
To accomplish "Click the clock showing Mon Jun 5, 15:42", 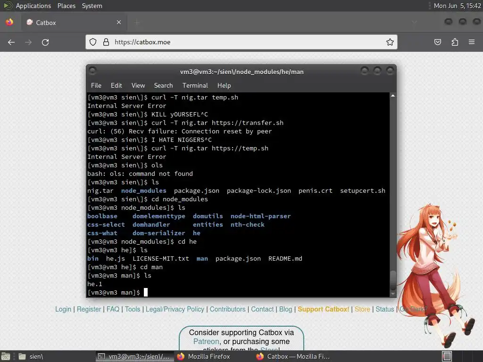I will tap(457, 6).
